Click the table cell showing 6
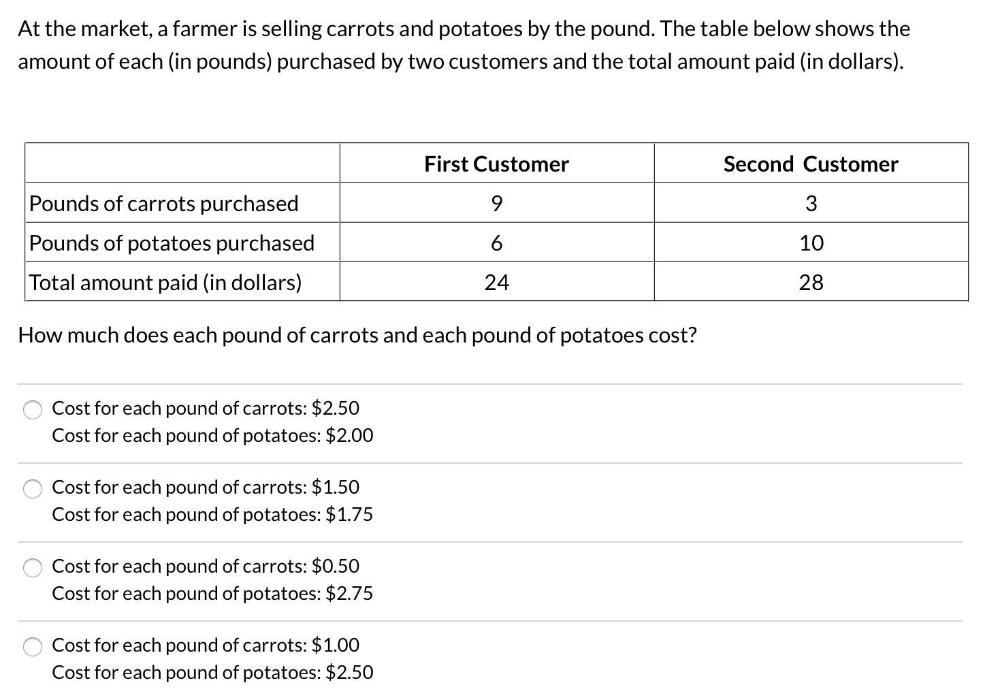The width and height of the screenshot is (983, 700). tap(496, 243)
